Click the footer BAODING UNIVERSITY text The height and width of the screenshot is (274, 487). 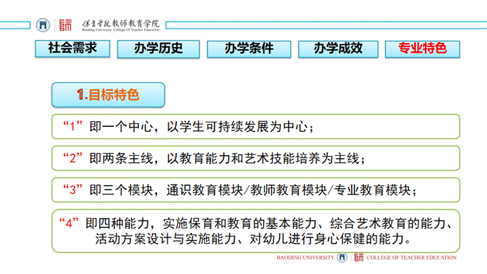coord(305,258)
